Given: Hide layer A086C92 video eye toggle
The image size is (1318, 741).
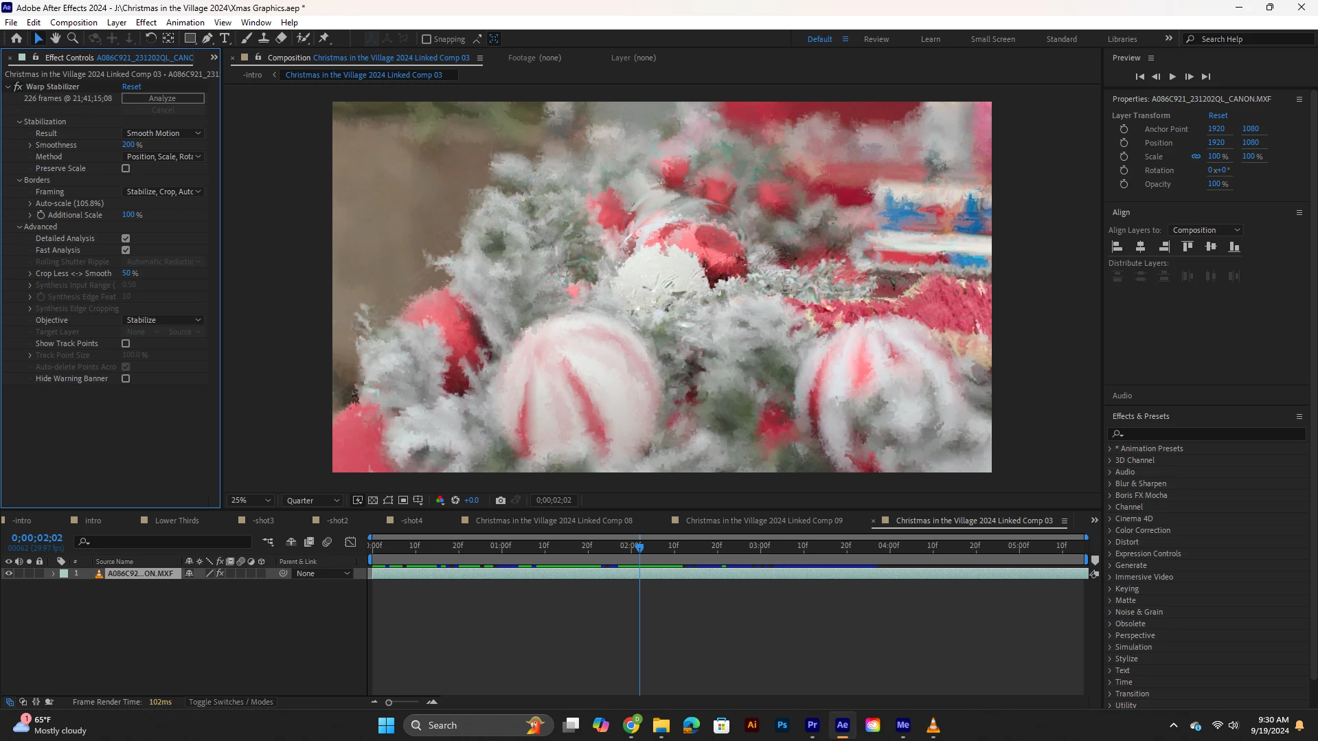Looking at the screenshot, I should coord(9,573).
